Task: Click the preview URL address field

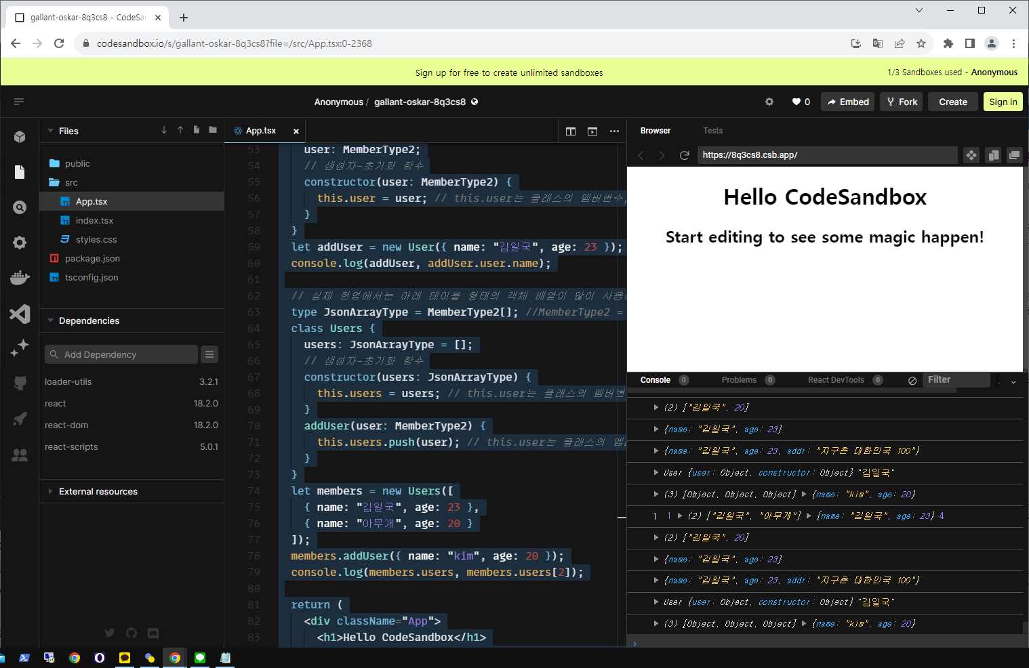Action: click(827, 155)
